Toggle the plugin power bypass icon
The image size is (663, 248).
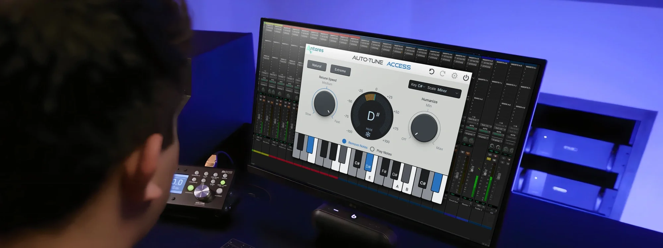(x=466, y=78)
